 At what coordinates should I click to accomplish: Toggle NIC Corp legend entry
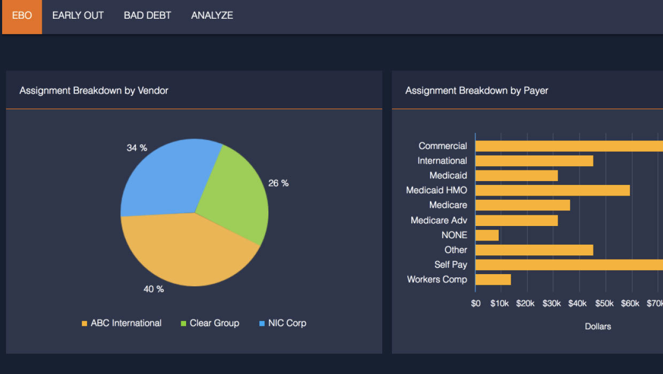pos(287,323)
